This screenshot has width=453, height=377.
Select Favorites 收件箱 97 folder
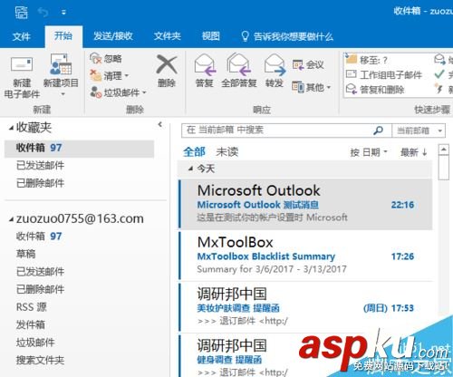click(x=80, y=148)
